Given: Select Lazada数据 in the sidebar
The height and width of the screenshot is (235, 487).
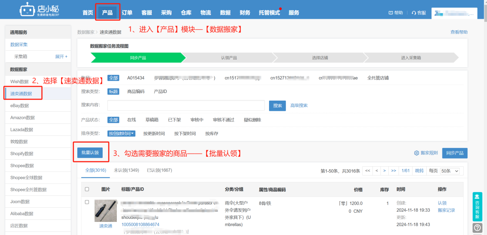Looking at the screenshot, I should (22, 130).
